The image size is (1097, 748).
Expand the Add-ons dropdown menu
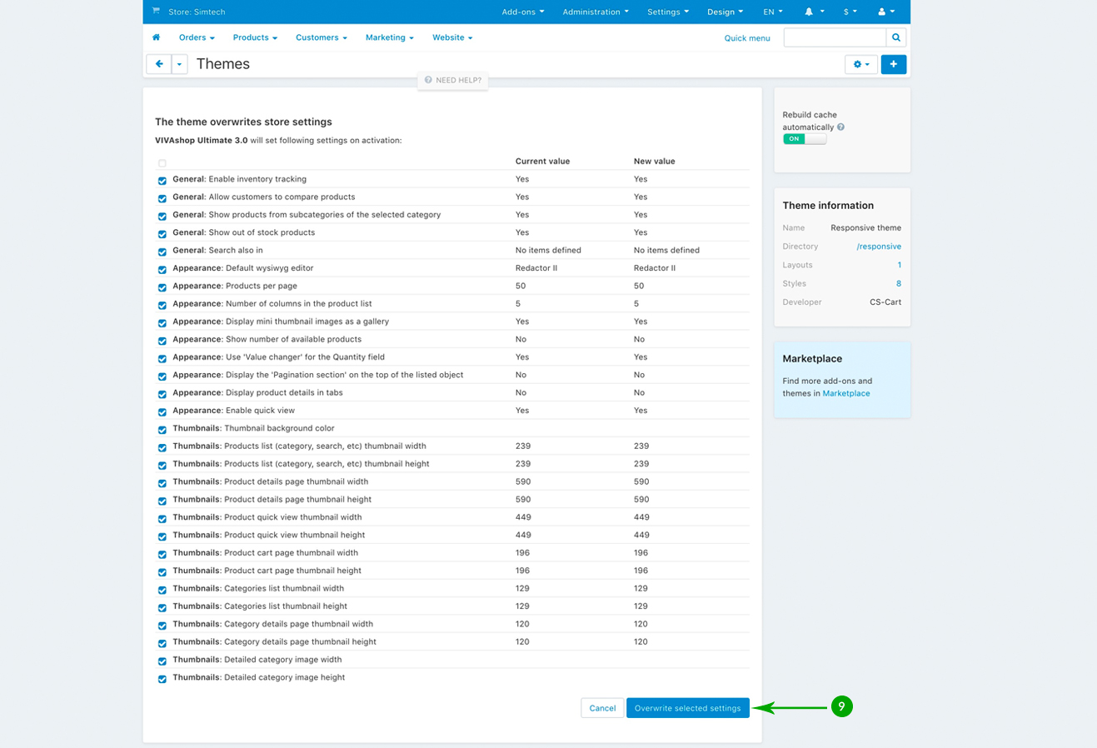tap(522, 12)
